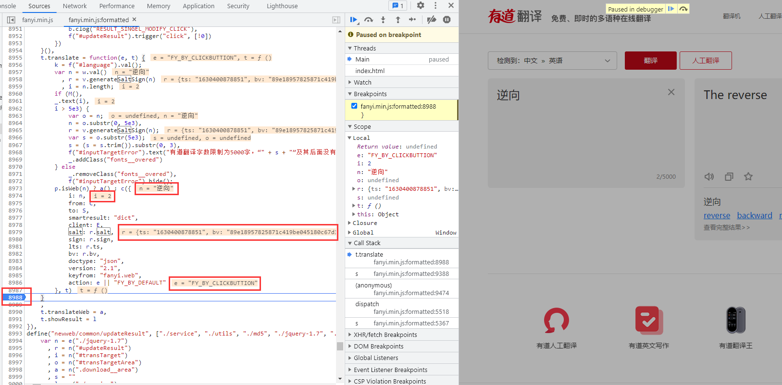Image resolution: width=782 pixels, height=385 pixels.
Task: Open the language detection dropdown
Action: pos(553,61)
